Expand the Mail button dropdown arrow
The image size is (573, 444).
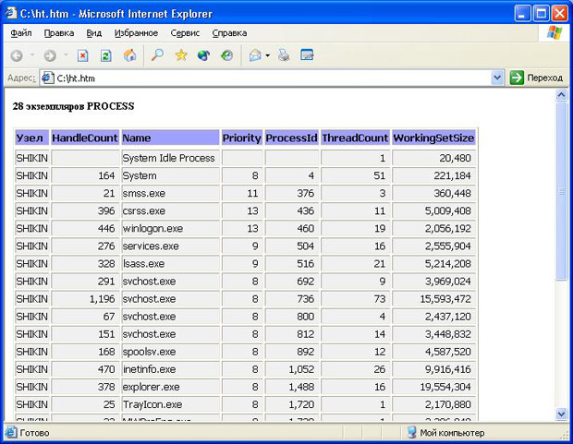tap(268, 55)
